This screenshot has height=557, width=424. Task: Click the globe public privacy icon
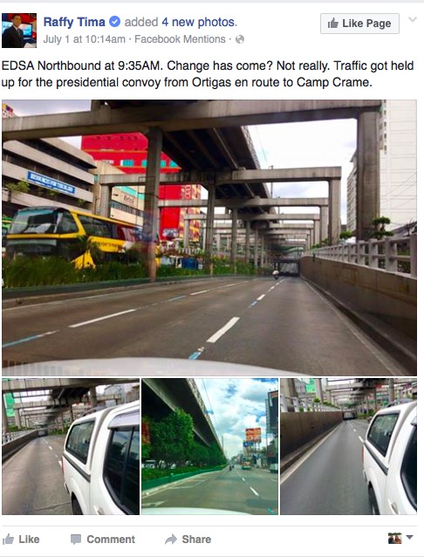click(240, 39)
